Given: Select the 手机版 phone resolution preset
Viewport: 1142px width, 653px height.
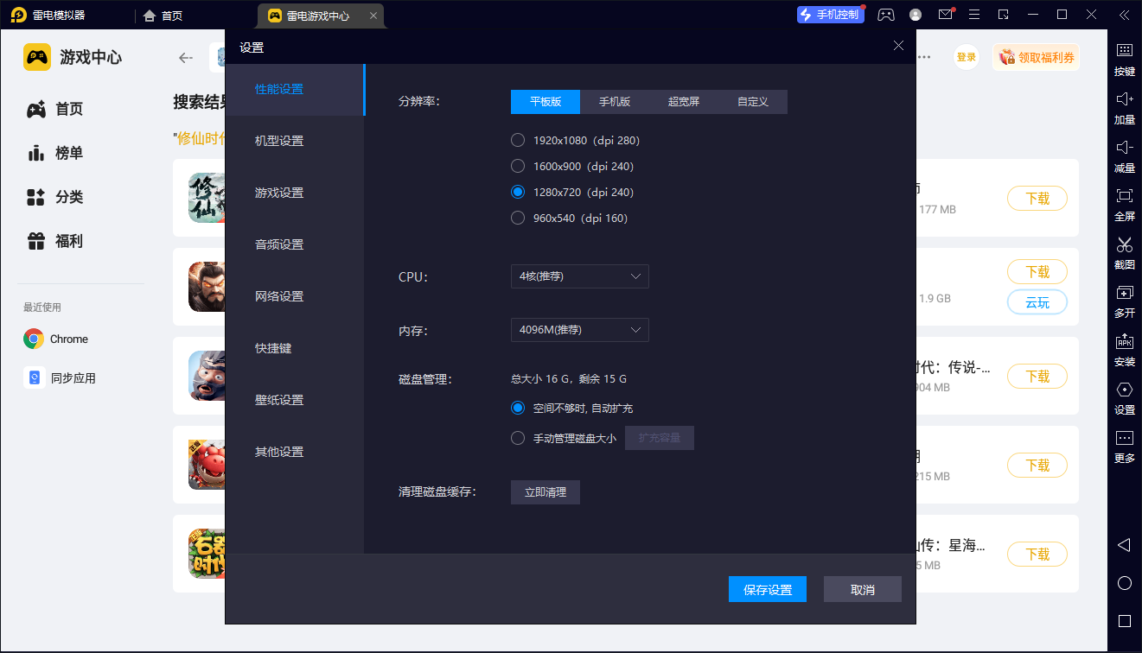Looking at the screenshot, I should [x=614, y=101].
